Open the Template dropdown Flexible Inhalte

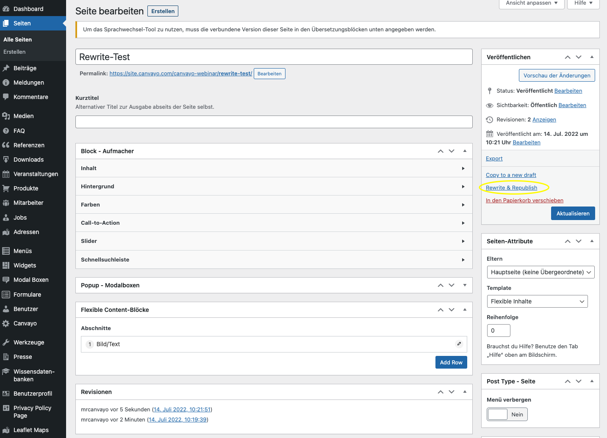pyautogui.click(x=537, y=301)
